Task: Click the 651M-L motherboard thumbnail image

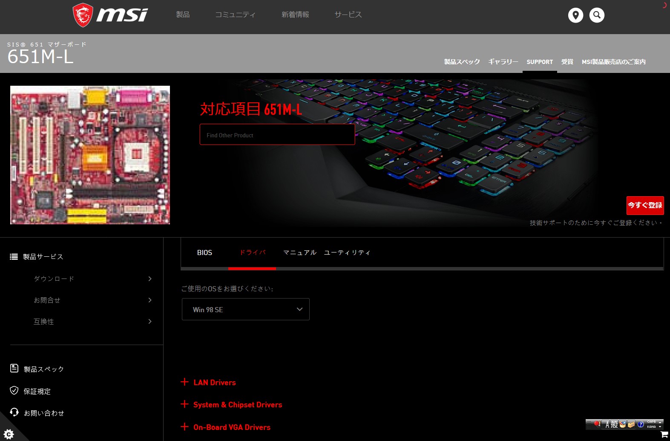Action: [x=90, y=155]
